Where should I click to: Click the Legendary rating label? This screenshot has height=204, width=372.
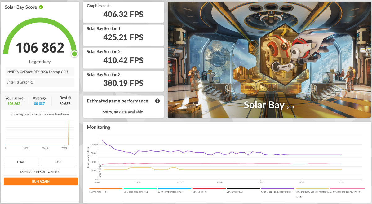coord(40,62)
